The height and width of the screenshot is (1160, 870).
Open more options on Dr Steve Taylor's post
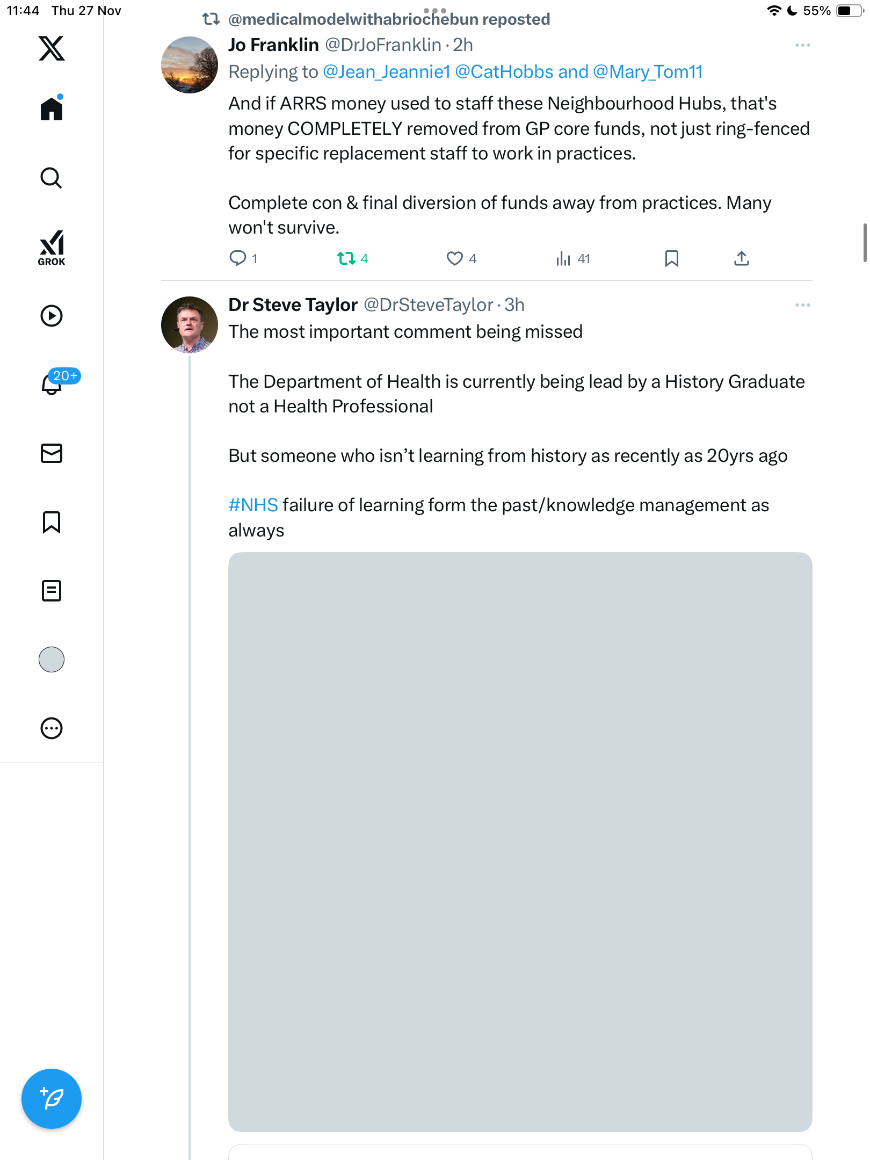pyautogui.click(x=802, y=305)
